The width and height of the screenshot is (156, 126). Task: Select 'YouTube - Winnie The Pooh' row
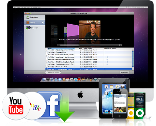(89, 67)
